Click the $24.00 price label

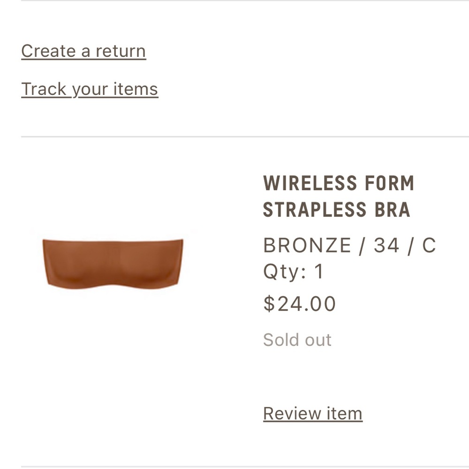point(300,304)
